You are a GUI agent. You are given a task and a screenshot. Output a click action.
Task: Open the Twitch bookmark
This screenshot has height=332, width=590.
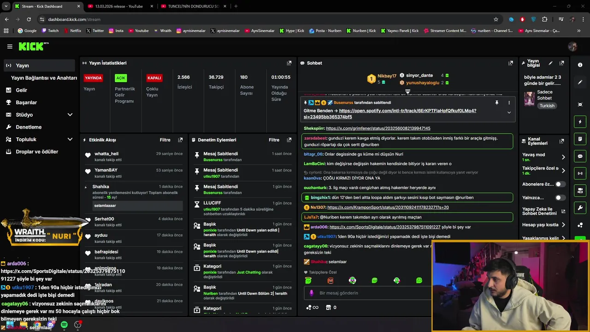click(x=50, y=31)
